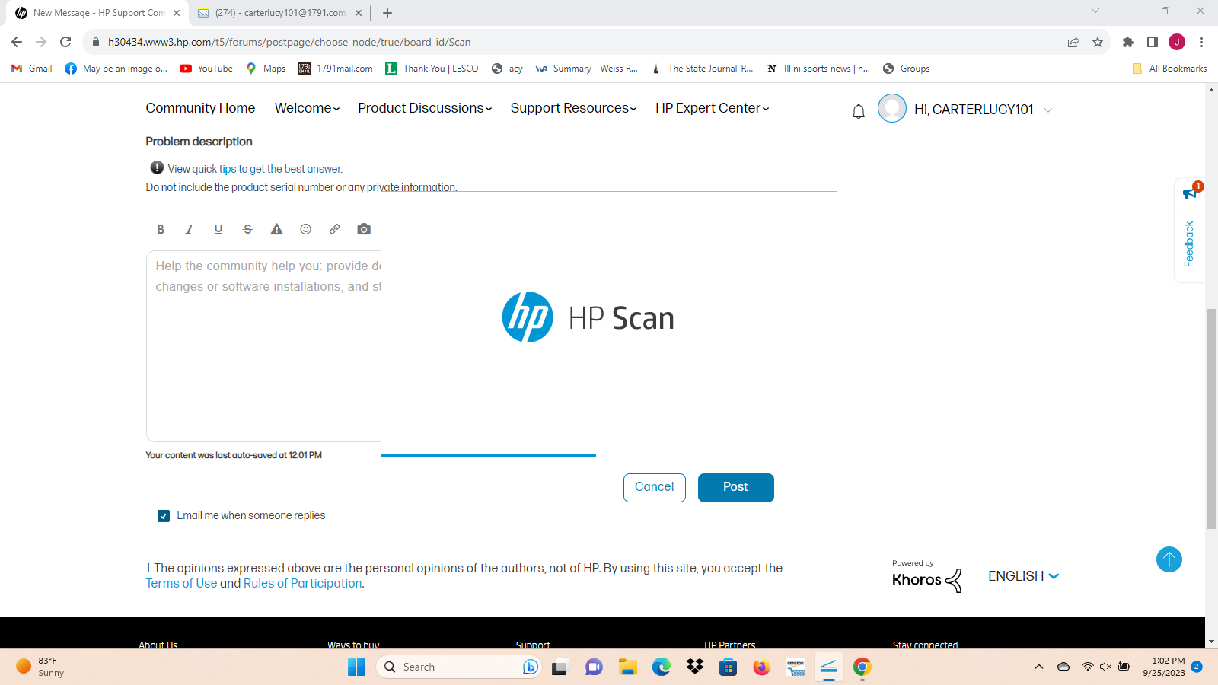Open the ENGLISH language dropdown
Viewport: 1218px width, 685px height.
click(1023, 576)
